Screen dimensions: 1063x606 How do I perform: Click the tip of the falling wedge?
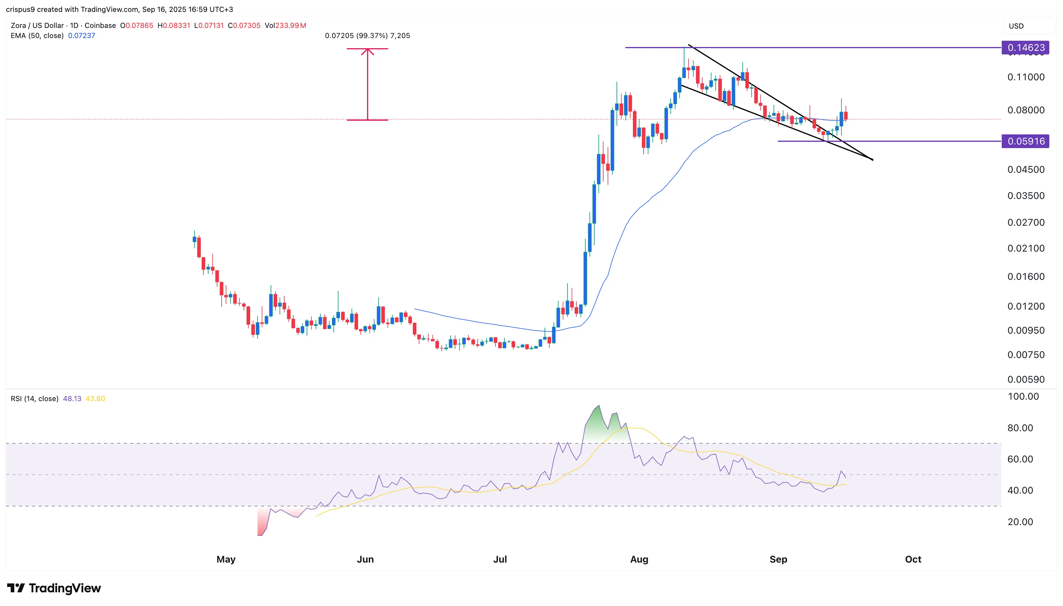(872, 159)
